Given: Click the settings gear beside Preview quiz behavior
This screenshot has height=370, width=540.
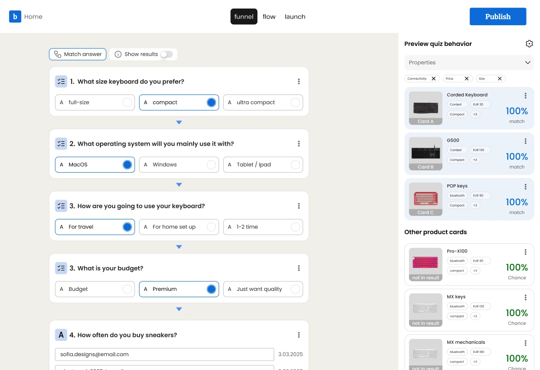Looking at the screenshot, I should [529, 44].
